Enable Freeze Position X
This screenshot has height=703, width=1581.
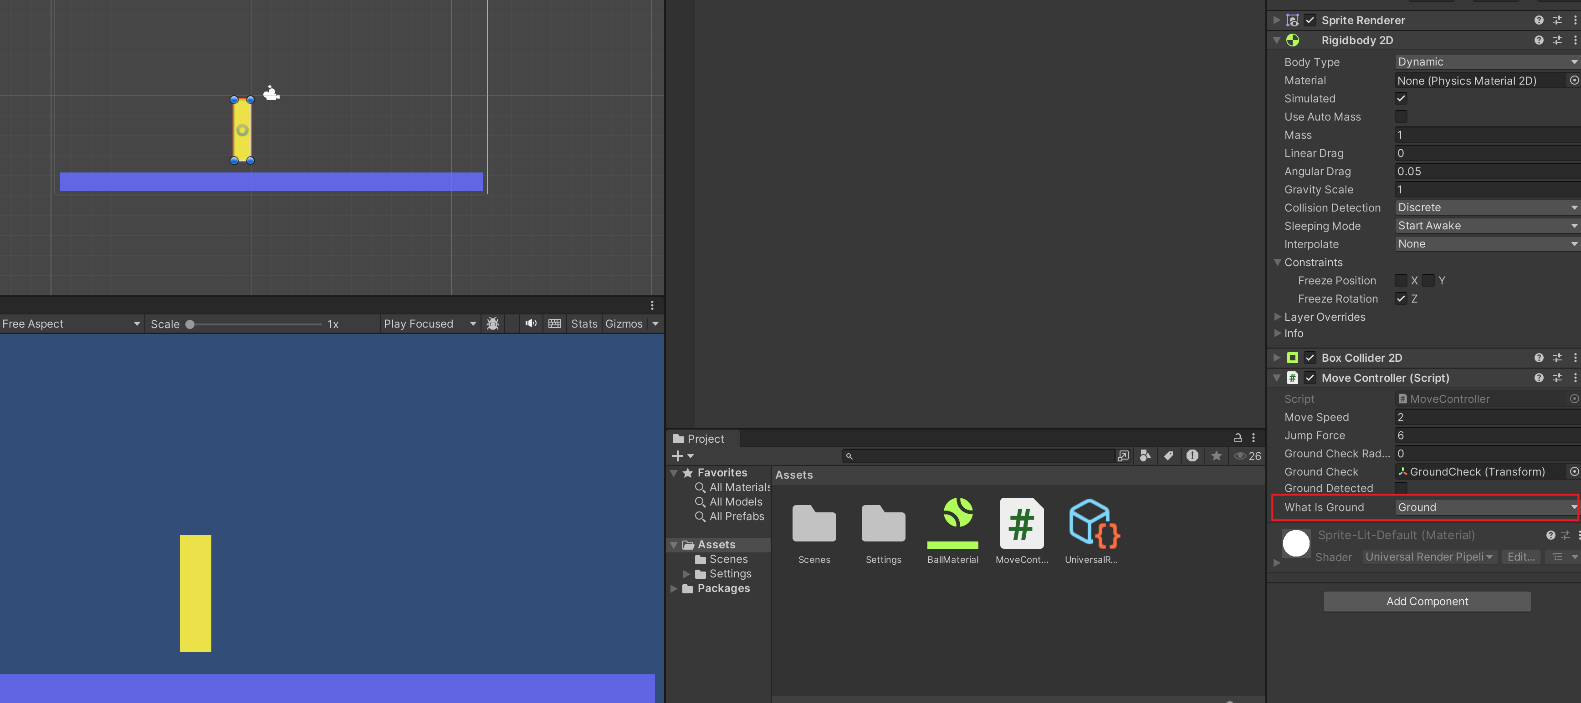point(1401,281)
